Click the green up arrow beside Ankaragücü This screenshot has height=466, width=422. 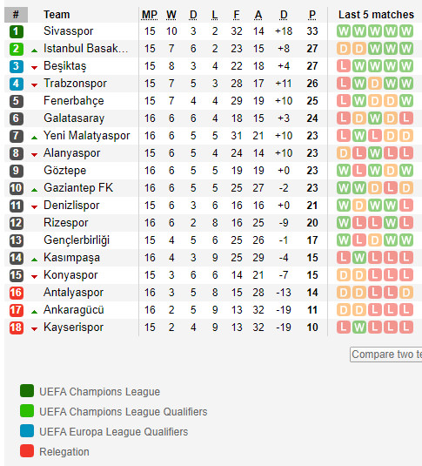[35, 312]
